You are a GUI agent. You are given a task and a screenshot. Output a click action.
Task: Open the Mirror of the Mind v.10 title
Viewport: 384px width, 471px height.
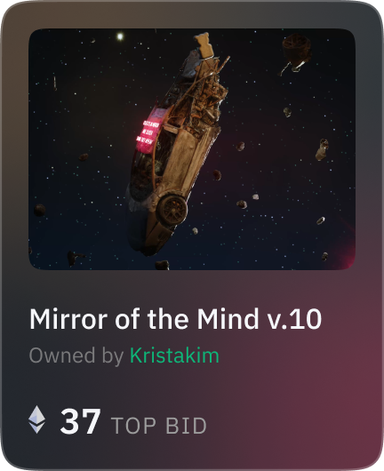coord(175,319)
